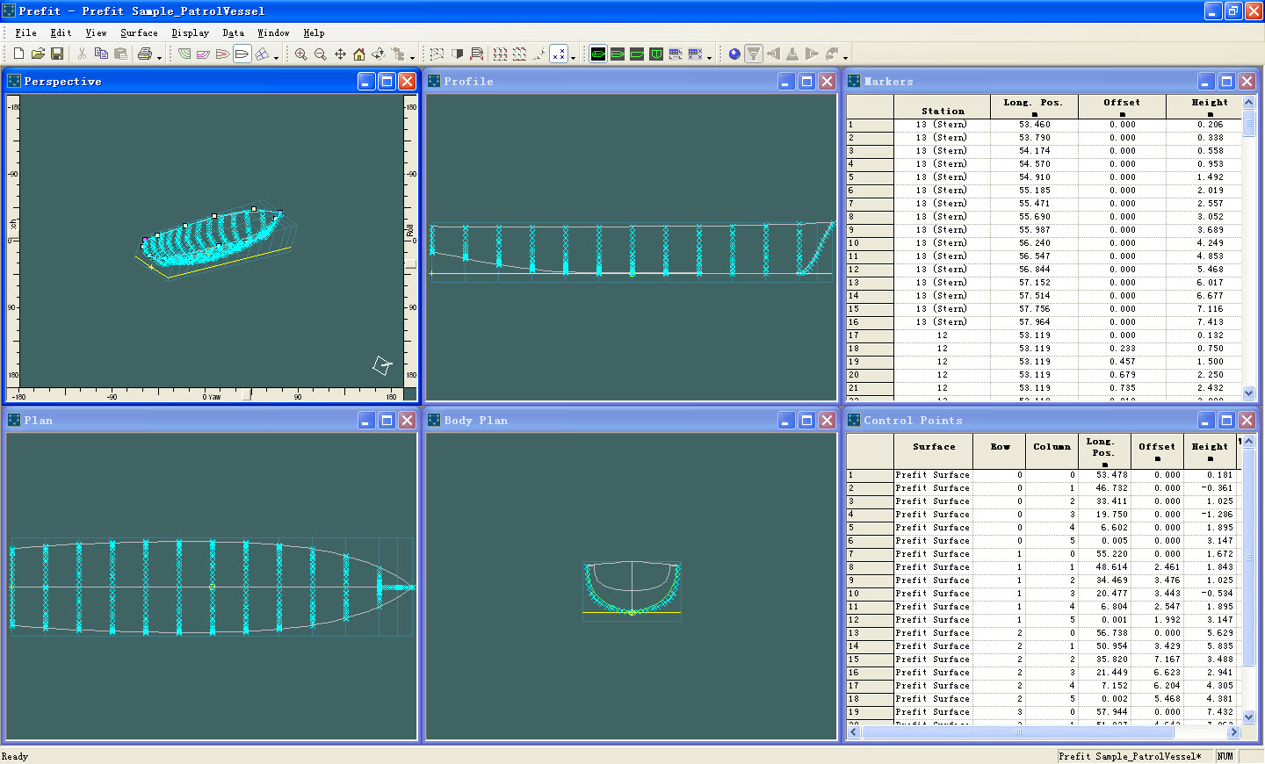Expand the window toolbar options arrow
The image size is (1265, 764).
coord(709,58)
